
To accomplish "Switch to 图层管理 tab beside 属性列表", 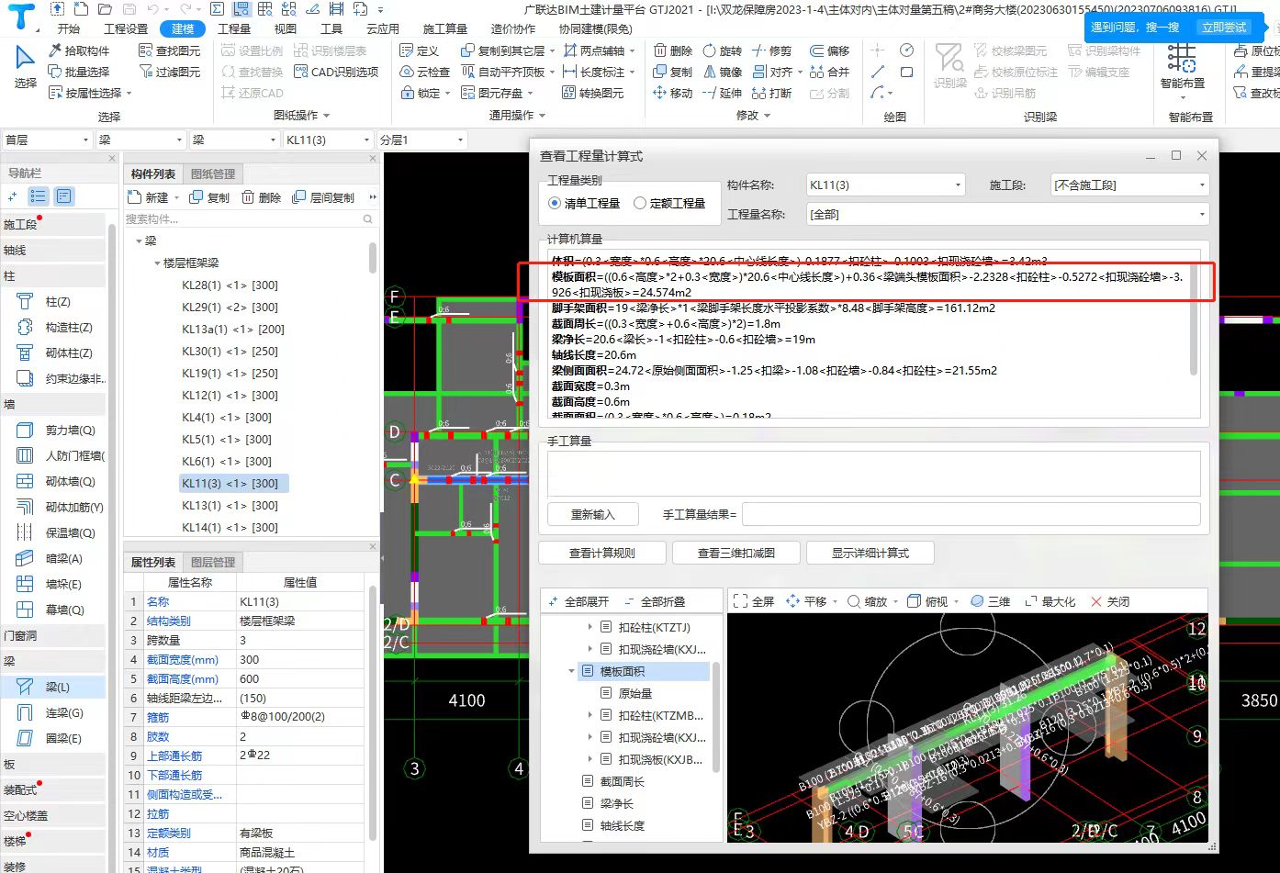I will 213,562.
